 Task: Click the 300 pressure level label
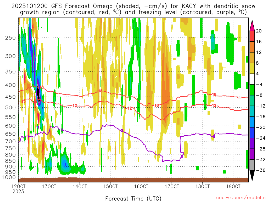click(10, 56)
